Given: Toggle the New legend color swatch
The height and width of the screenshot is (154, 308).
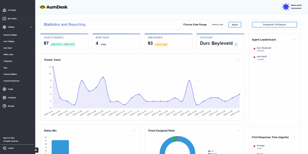Looking at the screenshot, I should coord(209,151).
